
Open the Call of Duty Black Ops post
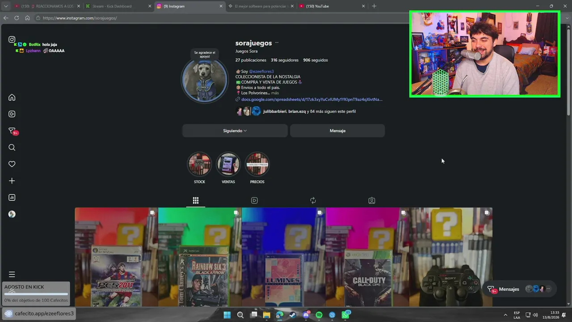point(367,257)
